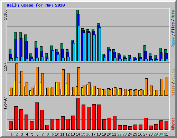Click the orange Visits bar for day 31
177x138 pixels.
pyautogui.click(x=167, y=86)
